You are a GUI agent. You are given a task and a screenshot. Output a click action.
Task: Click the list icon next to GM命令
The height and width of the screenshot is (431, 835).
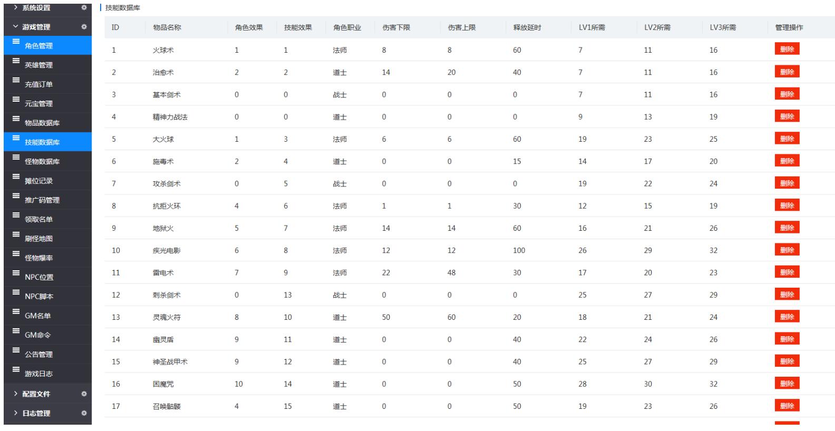[16, 331]
